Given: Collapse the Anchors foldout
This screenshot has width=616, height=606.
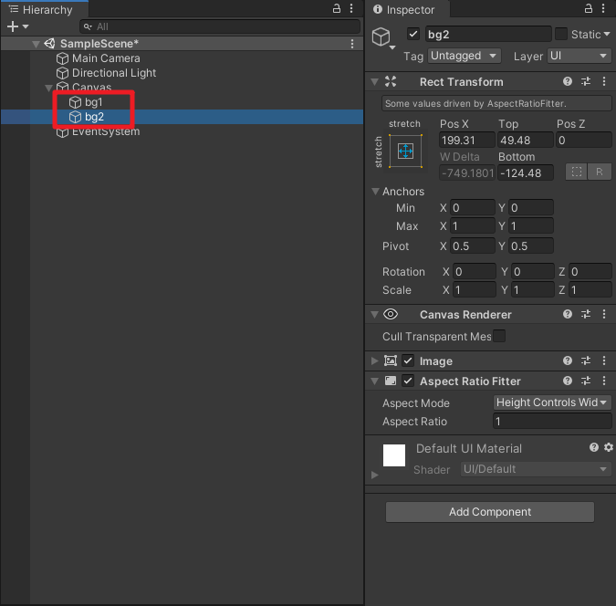Looking at the screenshot, I should tap(375, 192).
